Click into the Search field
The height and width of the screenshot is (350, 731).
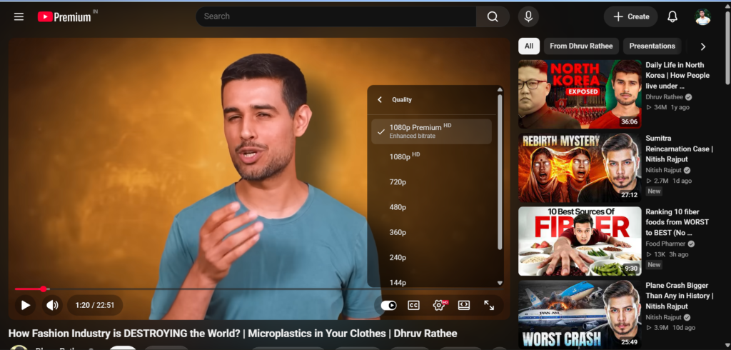336,17
